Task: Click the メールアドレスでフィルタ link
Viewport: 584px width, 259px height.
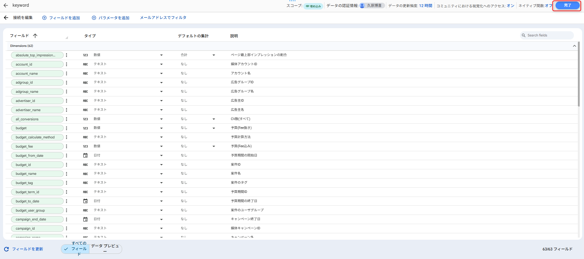Action: point(163,18)
